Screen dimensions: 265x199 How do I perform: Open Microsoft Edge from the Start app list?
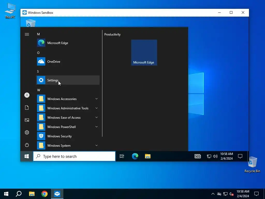point(68,43)
